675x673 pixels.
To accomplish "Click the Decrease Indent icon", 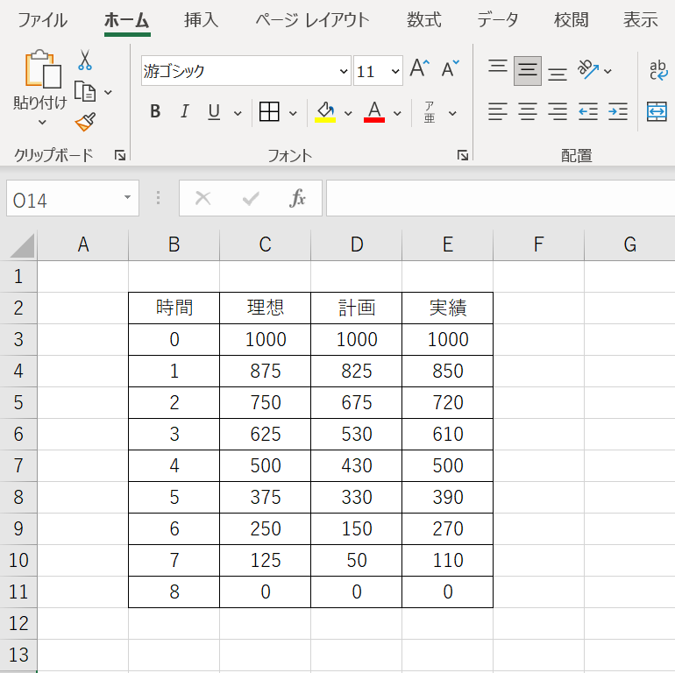I will [x=587, y=111].
